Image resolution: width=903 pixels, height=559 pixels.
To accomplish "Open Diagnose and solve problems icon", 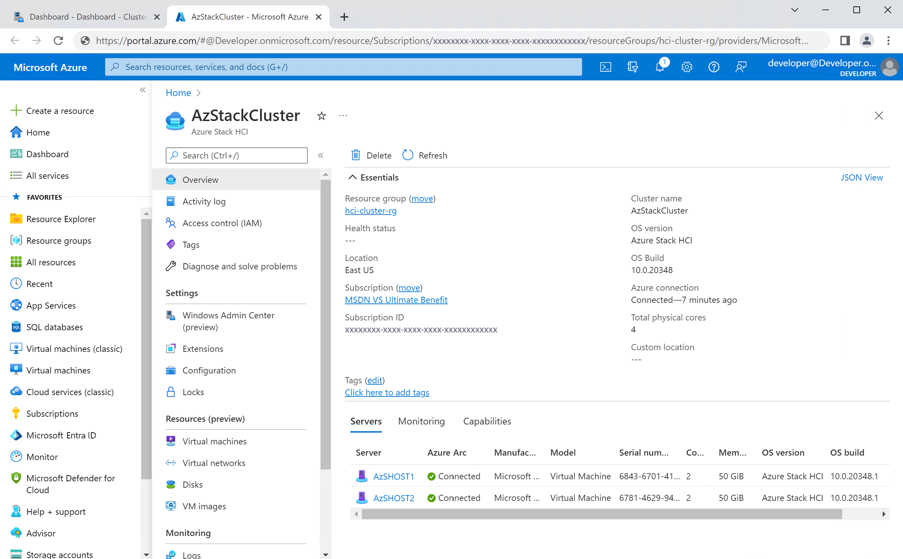I will pyautogui.click(x=170, y=266).
